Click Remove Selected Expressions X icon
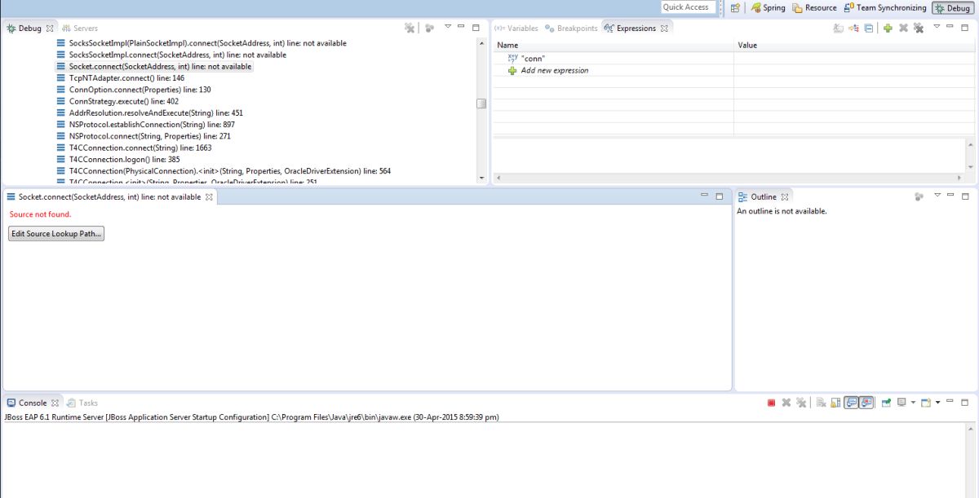979x498 pixels. tap(903, 28)
